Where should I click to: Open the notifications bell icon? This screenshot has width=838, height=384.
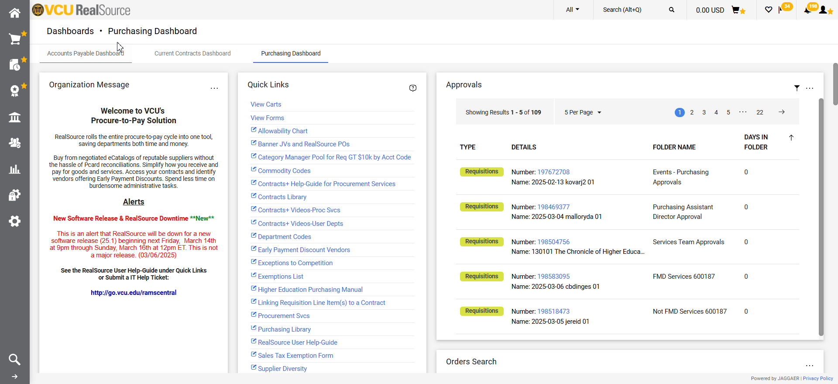tap(807, 10)
